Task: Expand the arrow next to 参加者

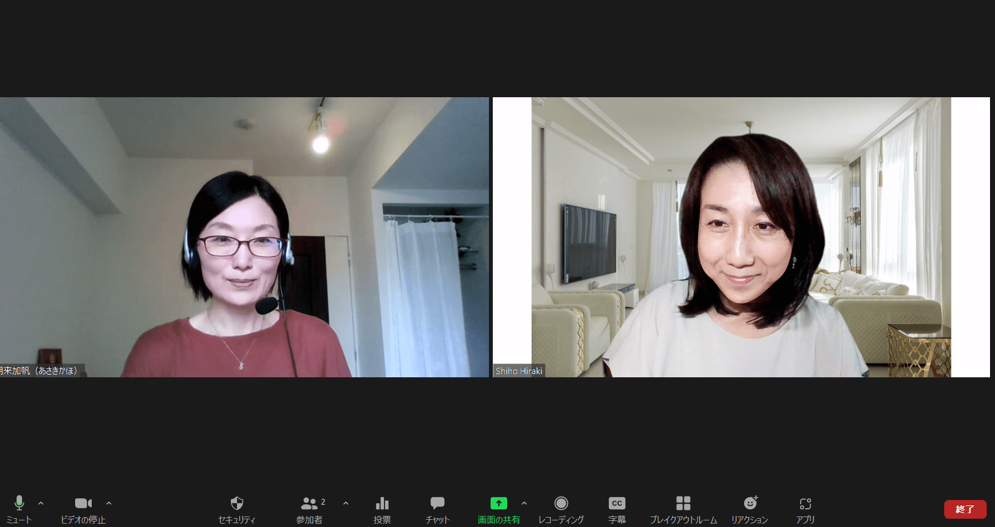Action: [x=346, y=503]
